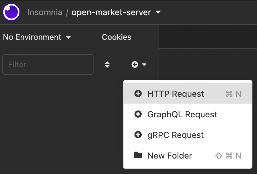Choose HTTP Request from the menu

[188, 94]
